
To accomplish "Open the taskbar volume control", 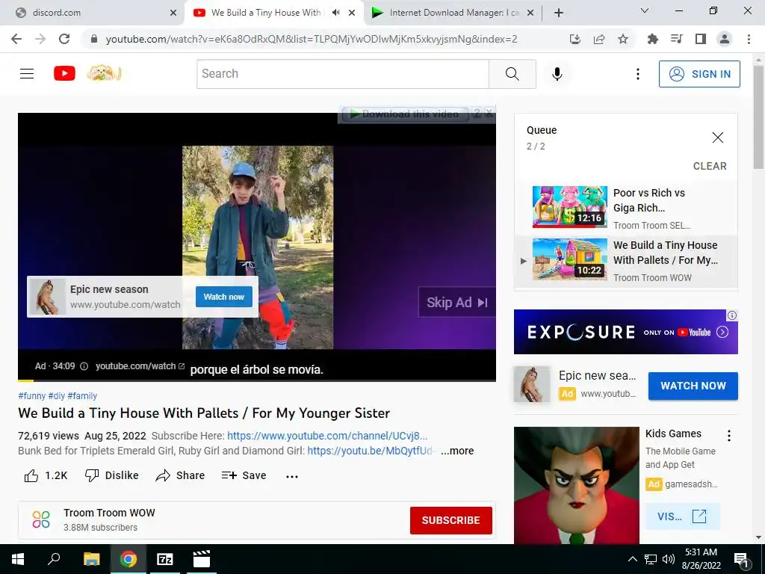I will tap(669, 559).
